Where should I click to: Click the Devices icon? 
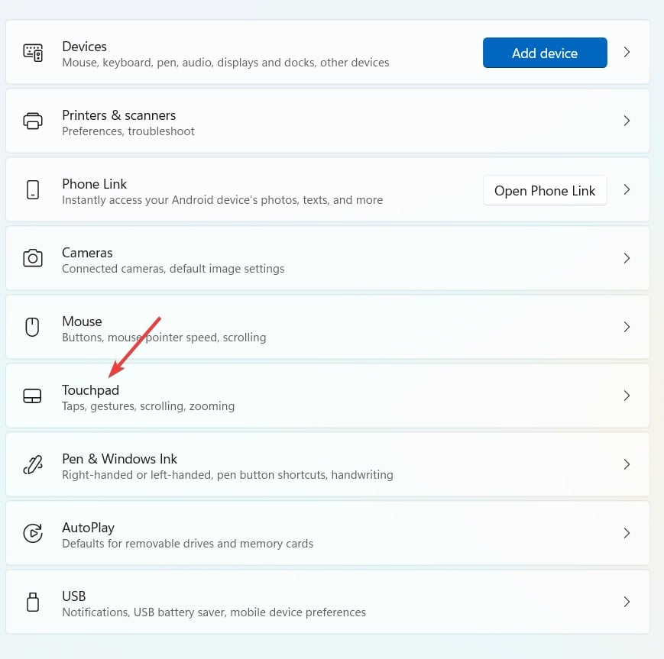point(32,51)
